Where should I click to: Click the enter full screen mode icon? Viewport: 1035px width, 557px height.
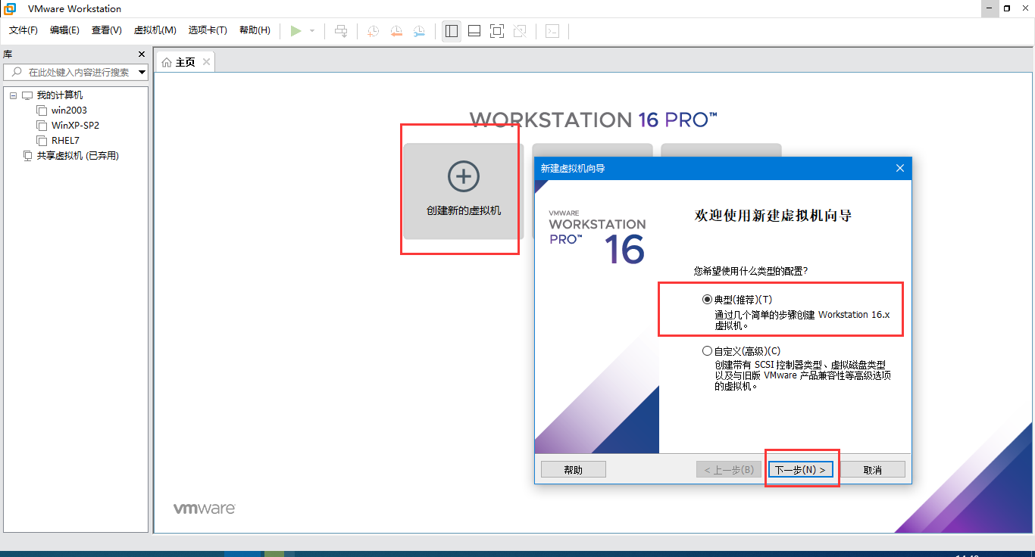tap(497, 31)
